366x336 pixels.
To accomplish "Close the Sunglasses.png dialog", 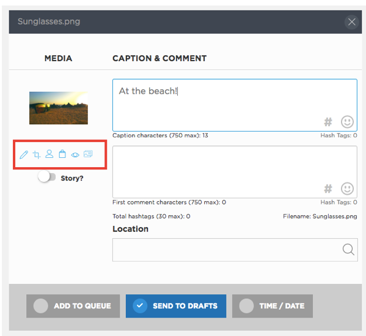I will 351,22.
